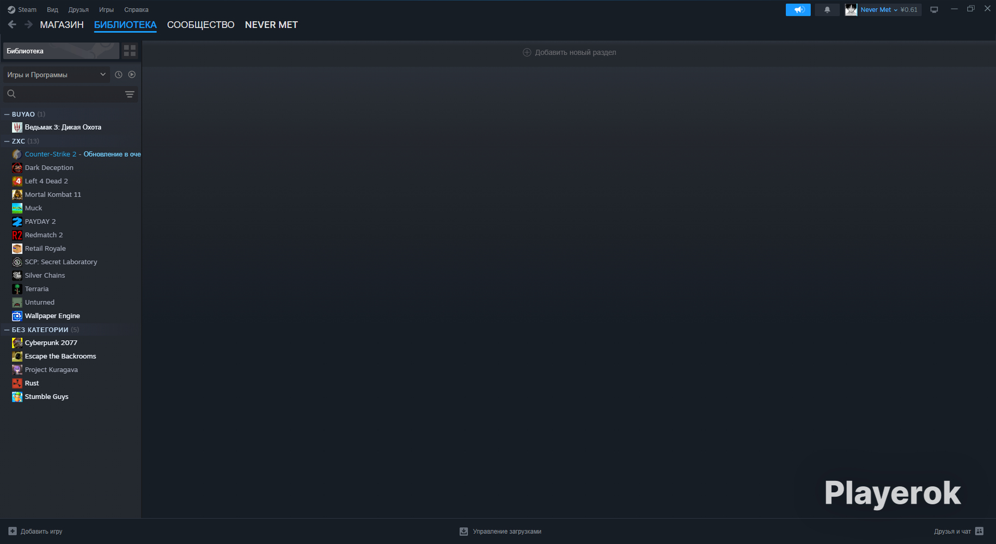Select Redmatch 2
The width and height of the screenshot is (996, 544).
(44, 235)
